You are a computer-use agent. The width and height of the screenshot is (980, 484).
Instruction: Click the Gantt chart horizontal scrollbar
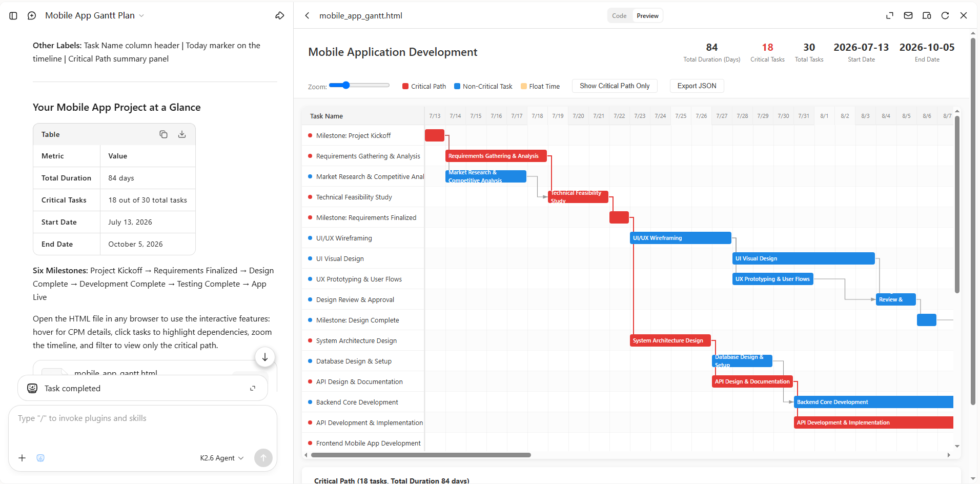pos(421,455)
